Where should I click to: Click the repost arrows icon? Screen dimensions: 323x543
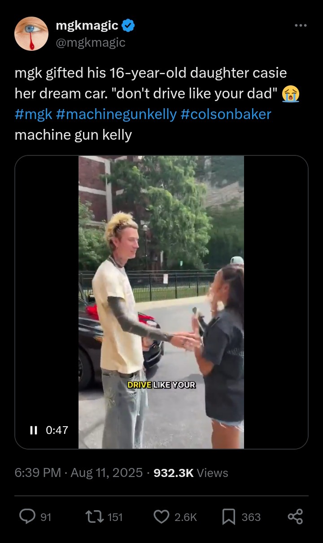click(x=94, y=517)
